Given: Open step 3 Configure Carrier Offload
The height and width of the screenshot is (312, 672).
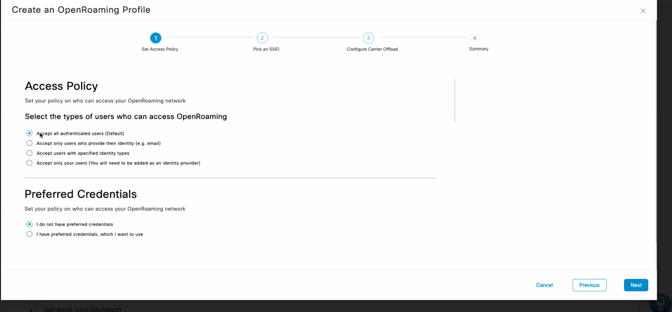Looking at the screenshot, I should 368,38.
